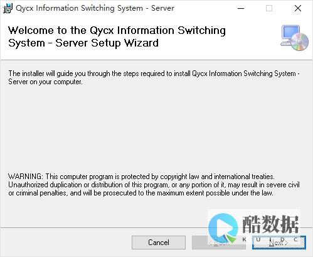This screenshot has width=313, height=257.
Task: Click the 'Server Setup Wizard' heading line
Action: pos(83,43)
